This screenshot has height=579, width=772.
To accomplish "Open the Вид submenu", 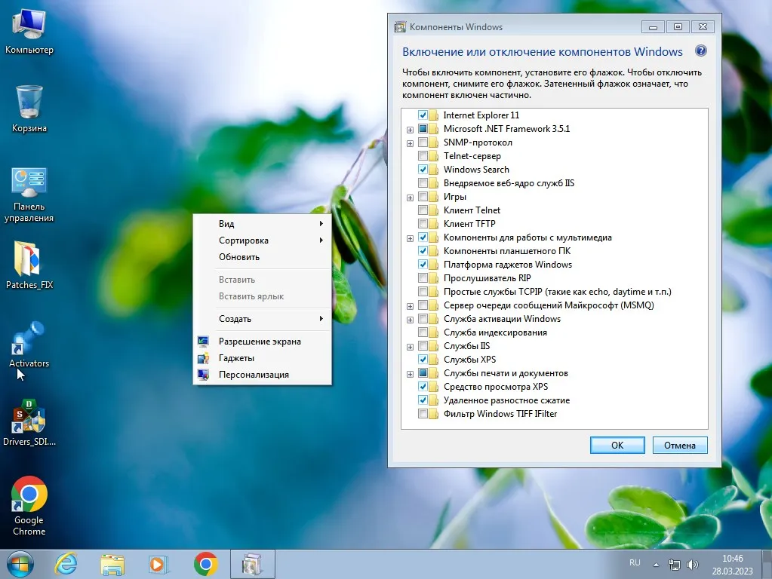I will click(263, 224).
